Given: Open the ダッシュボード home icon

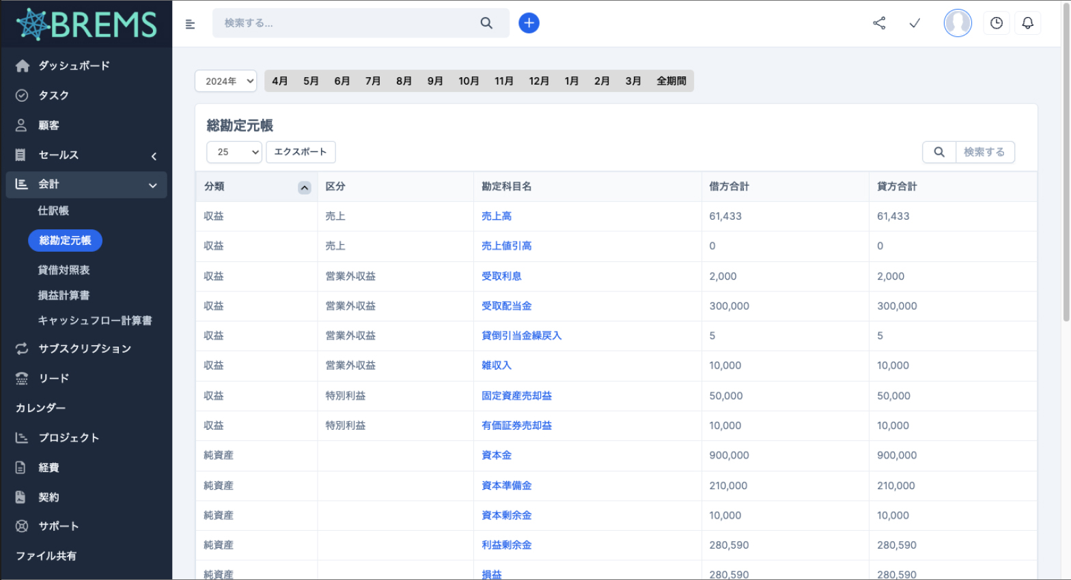Looking at the screenshot, I should pyautogui.click(x=23, y=66).
